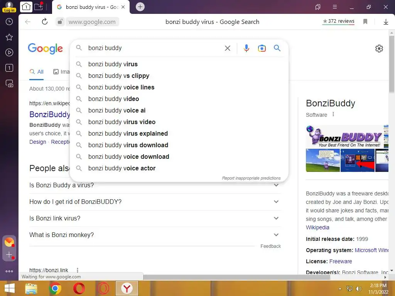Close the bonzi buddy virus tab
The height and width of the screenshot is (296, 395).
(x=123, y=7)
